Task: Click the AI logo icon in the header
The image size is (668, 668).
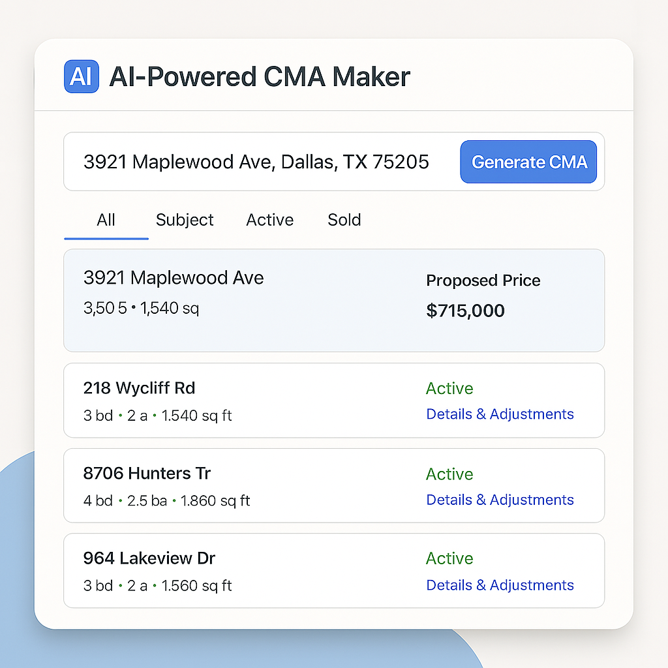Action: 81,76
